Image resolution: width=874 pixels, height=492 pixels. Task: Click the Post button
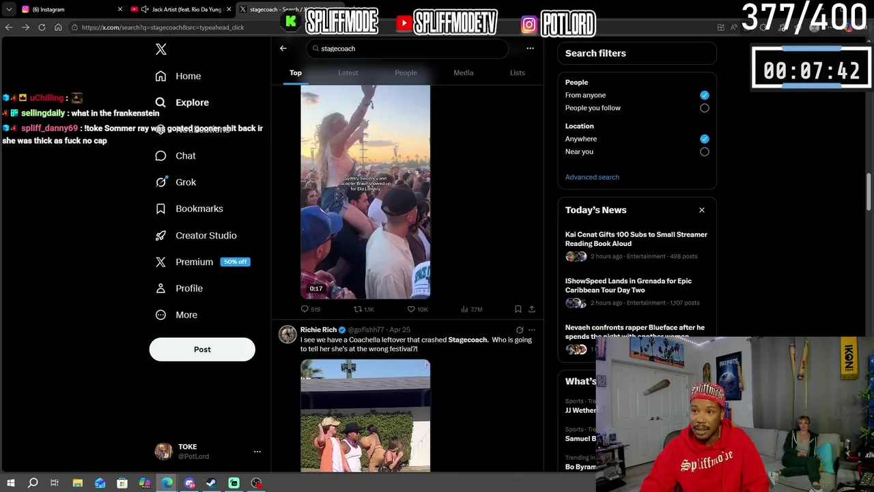pyautogui.click(x=202, y=349)
